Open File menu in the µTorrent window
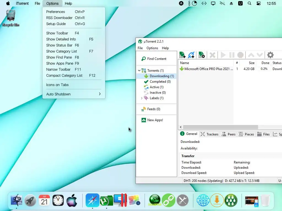Viewport: 282px width, 211px height. [140, 48]
